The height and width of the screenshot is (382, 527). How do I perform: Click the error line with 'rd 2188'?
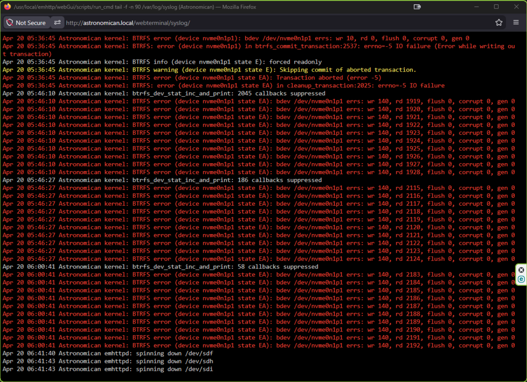[259, 314]
